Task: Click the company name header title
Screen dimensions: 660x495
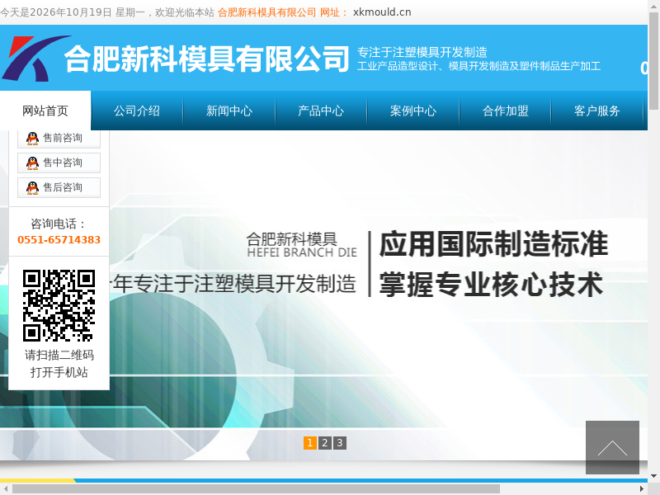Action: pyautogui.click(x=207, y=59)
